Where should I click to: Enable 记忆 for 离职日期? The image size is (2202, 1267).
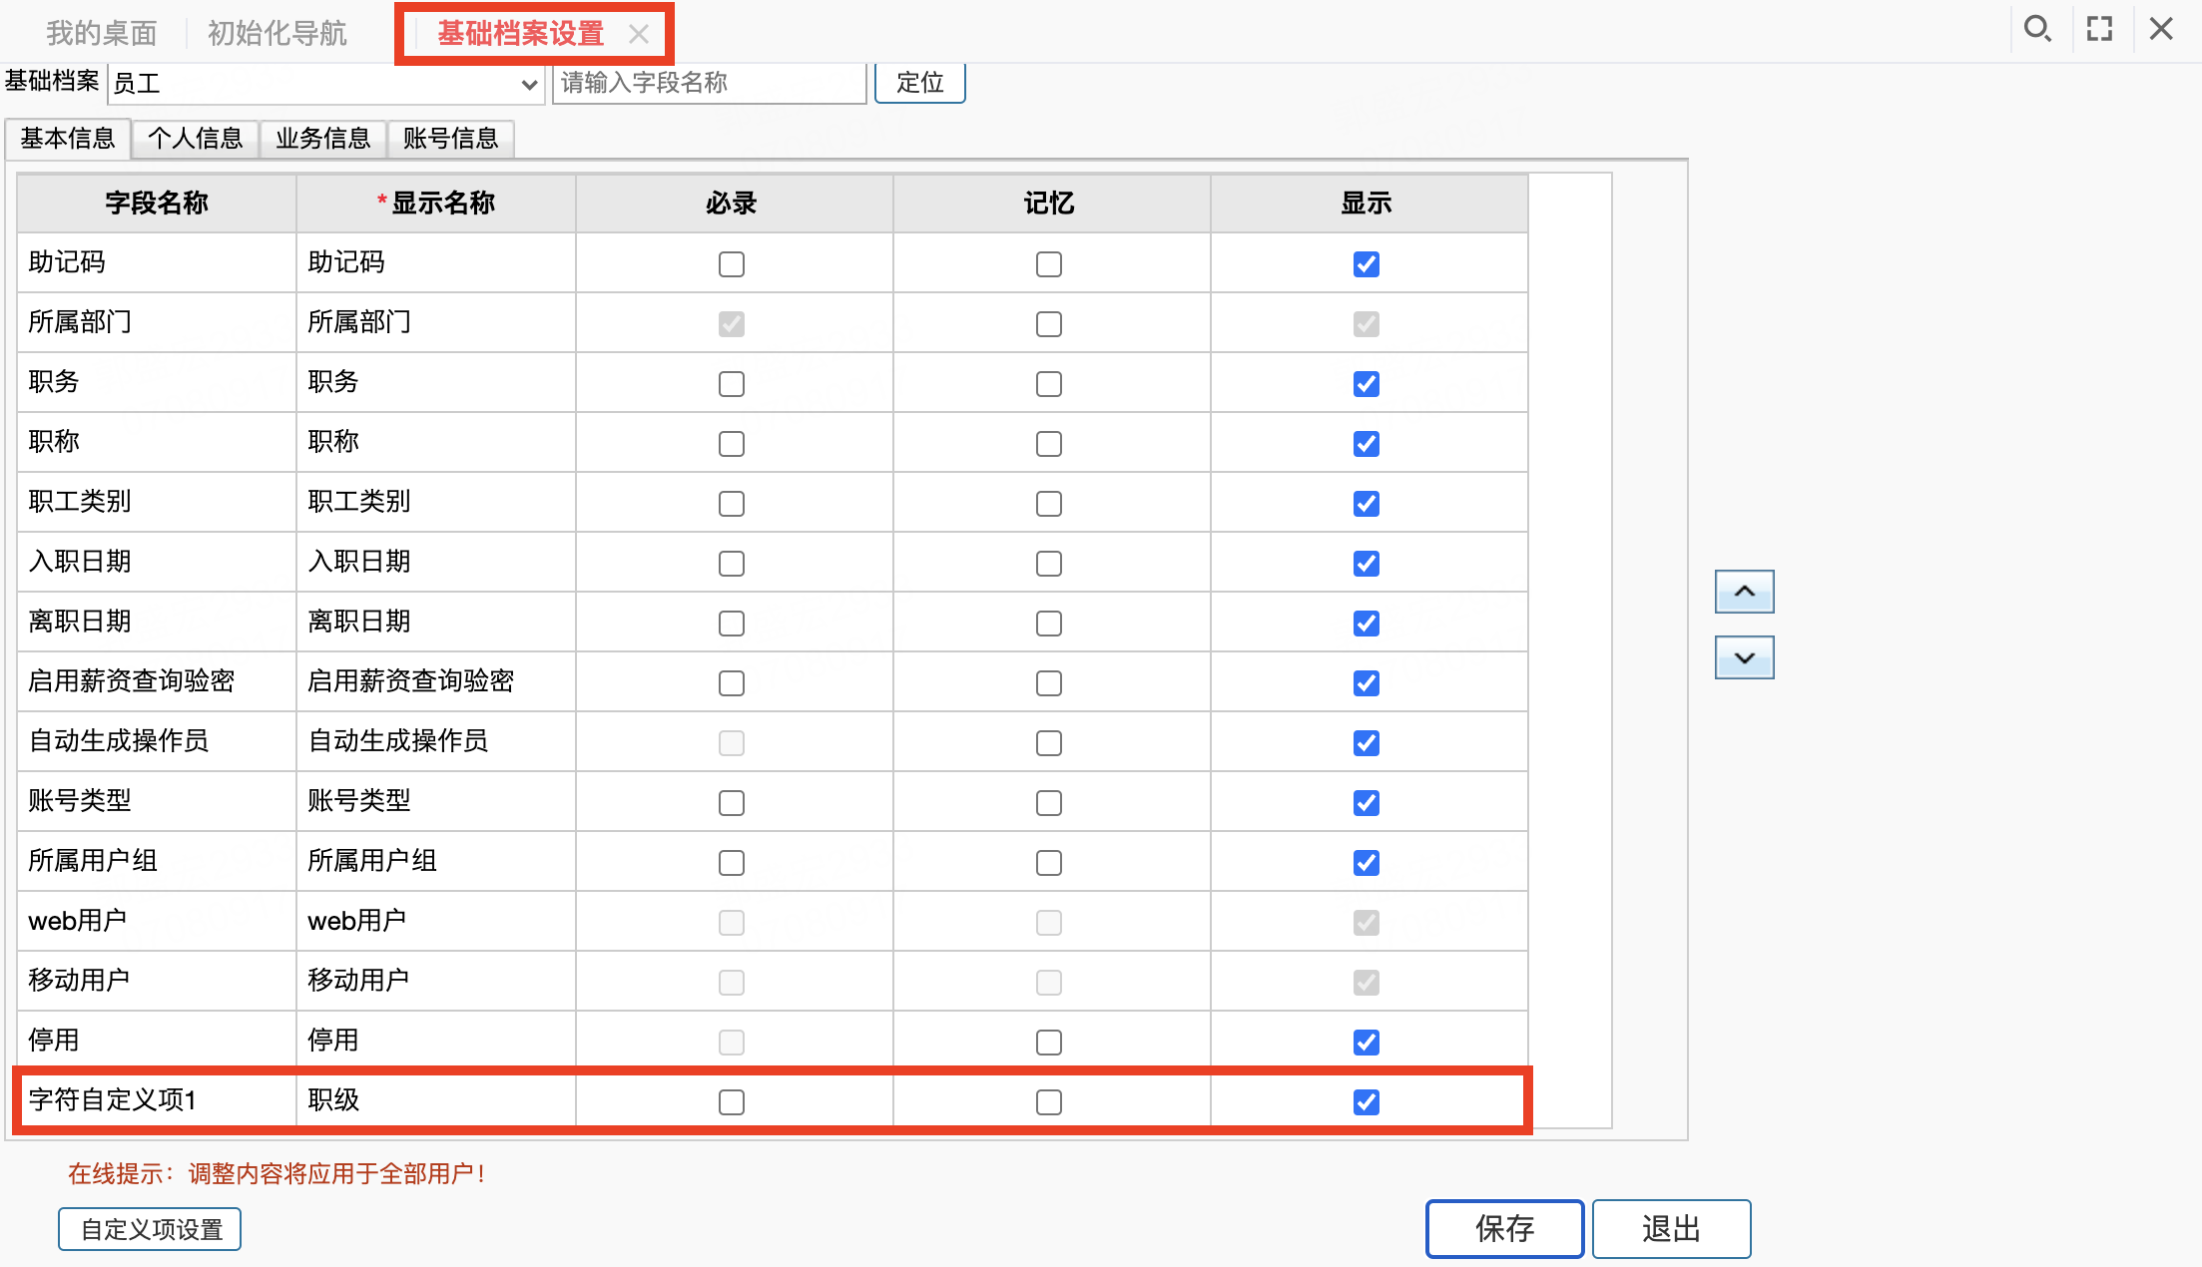1049,624
